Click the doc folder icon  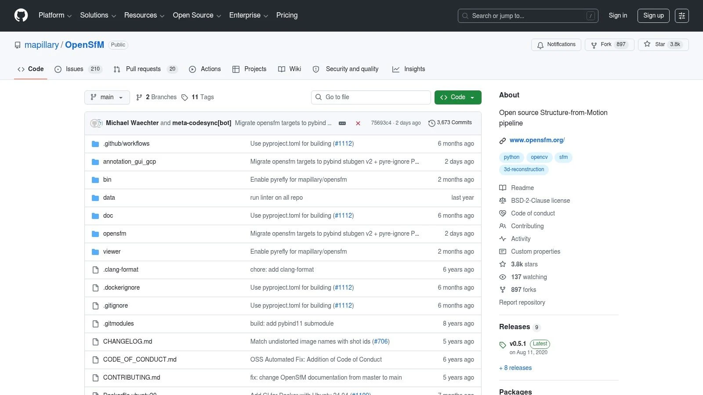95,216
